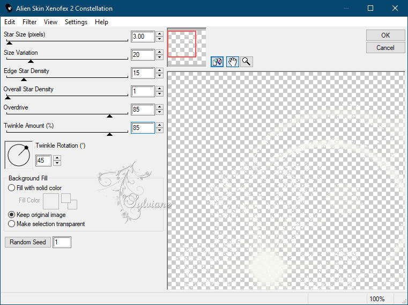Increase Twinkle Rotation with up arrow
This screenshot has height=305, width=408.
click(57, 158)
